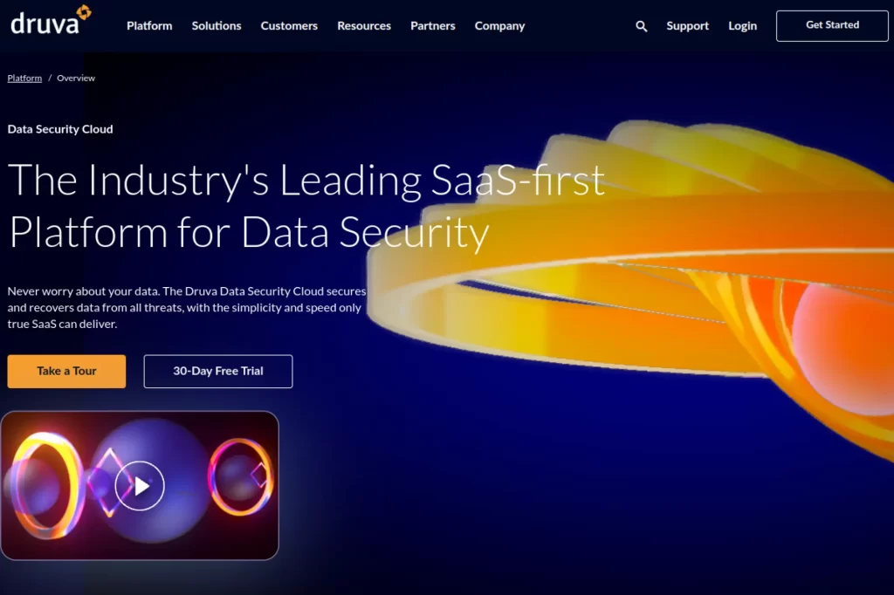894x595 pixels.
Task: Select Customers in the top navigation
Action: coord(289,26)
